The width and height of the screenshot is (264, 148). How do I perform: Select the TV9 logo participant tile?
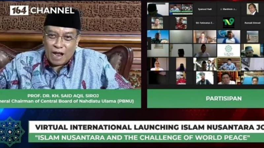click(228, 23)
